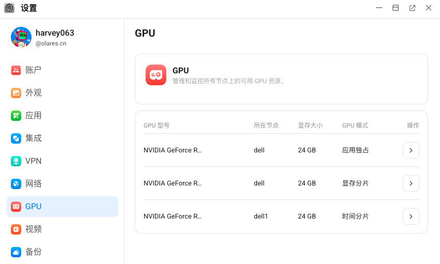This screenshot has width=440, height=264.
Task: Switch to the 应用 settings page
Action: [62, 115]
